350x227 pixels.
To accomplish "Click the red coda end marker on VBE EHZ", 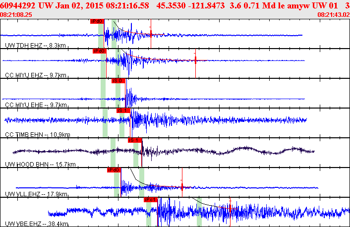I will [x=230, y=209].
